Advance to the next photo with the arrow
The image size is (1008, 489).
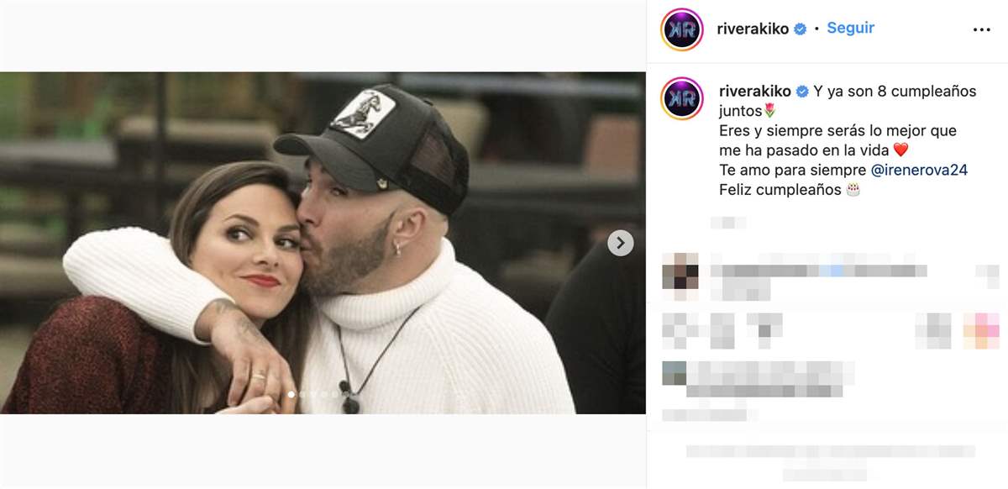coord(620,243)
